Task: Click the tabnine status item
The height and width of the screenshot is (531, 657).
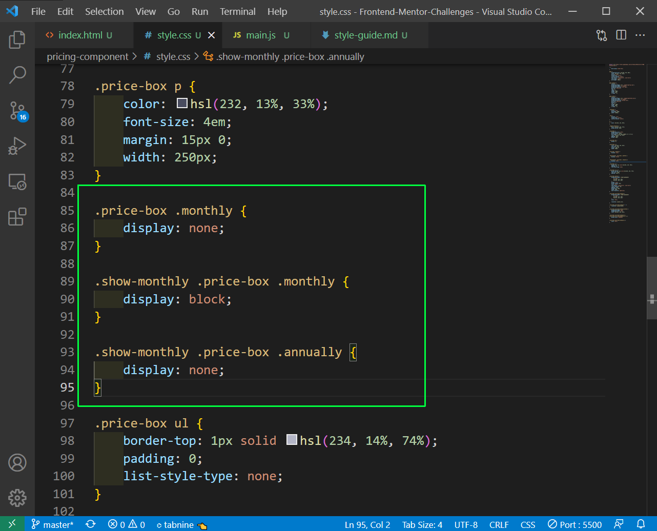Action: pos(181,524)
